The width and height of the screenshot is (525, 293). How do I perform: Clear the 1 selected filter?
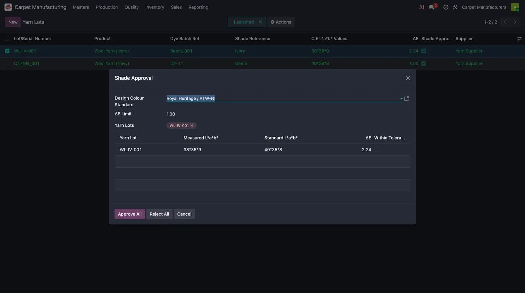tap(260, 22)
